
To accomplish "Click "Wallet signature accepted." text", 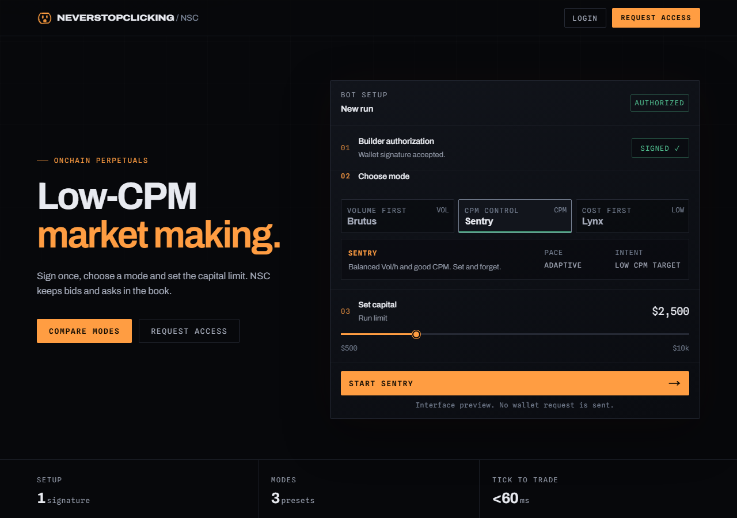I will click(401, 155).
